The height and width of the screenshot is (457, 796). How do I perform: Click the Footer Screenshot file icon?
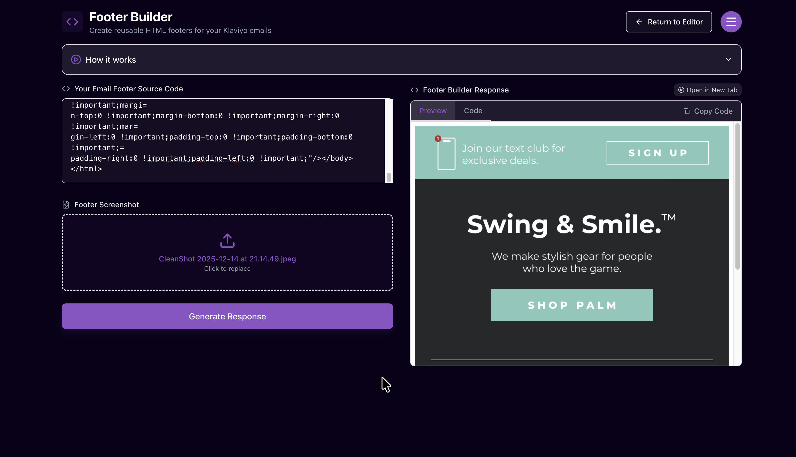point(66,205)
